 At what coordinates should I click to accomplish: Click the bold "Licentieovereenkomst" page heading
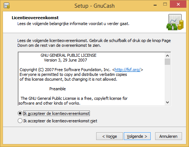(35, 18)
